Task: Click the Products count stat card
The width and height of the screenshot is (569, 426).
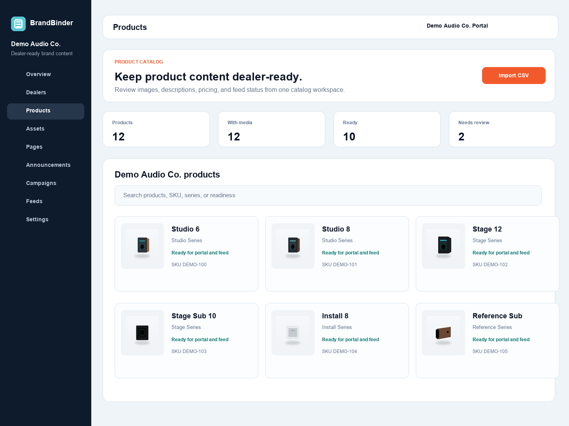Action: pyautogui.click(x=156, y=129)
